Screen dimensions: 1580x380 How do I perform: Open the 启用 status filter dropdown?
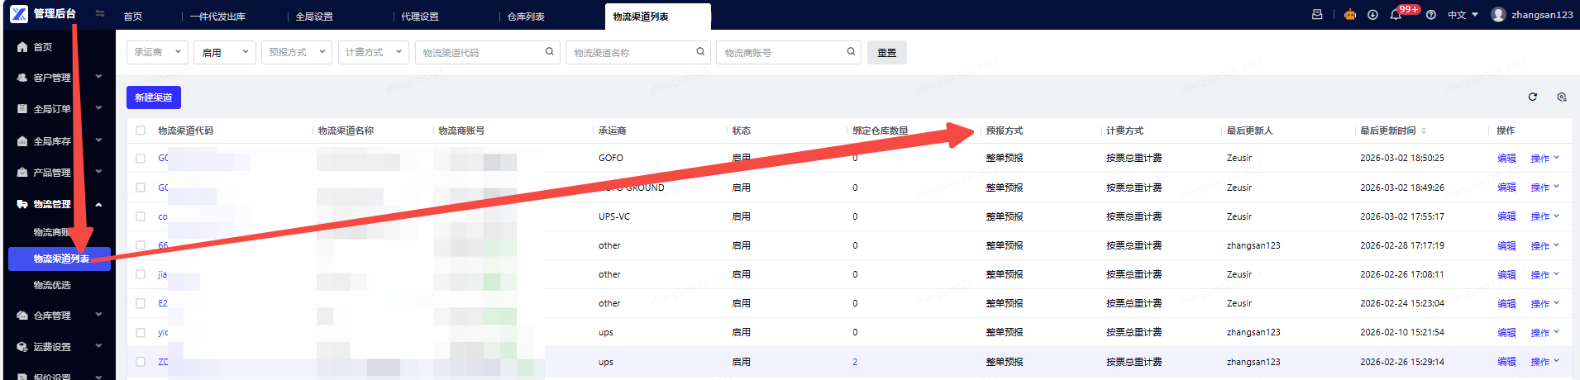(x=225, y=52)
